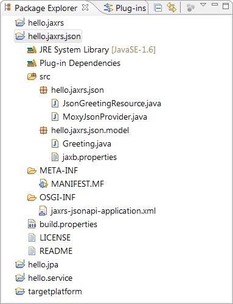Open the README file
Viewport: 233px width, 304px height.
point(56,251)
